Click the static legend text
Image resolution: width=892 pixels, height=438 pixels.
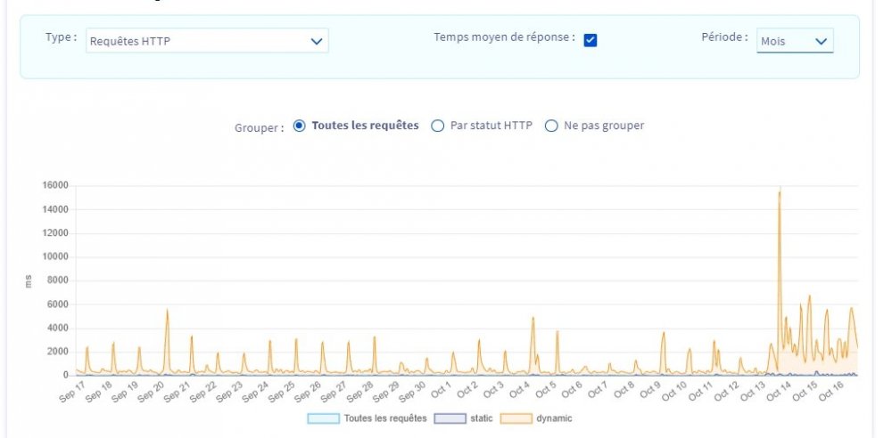click(482, 418)
